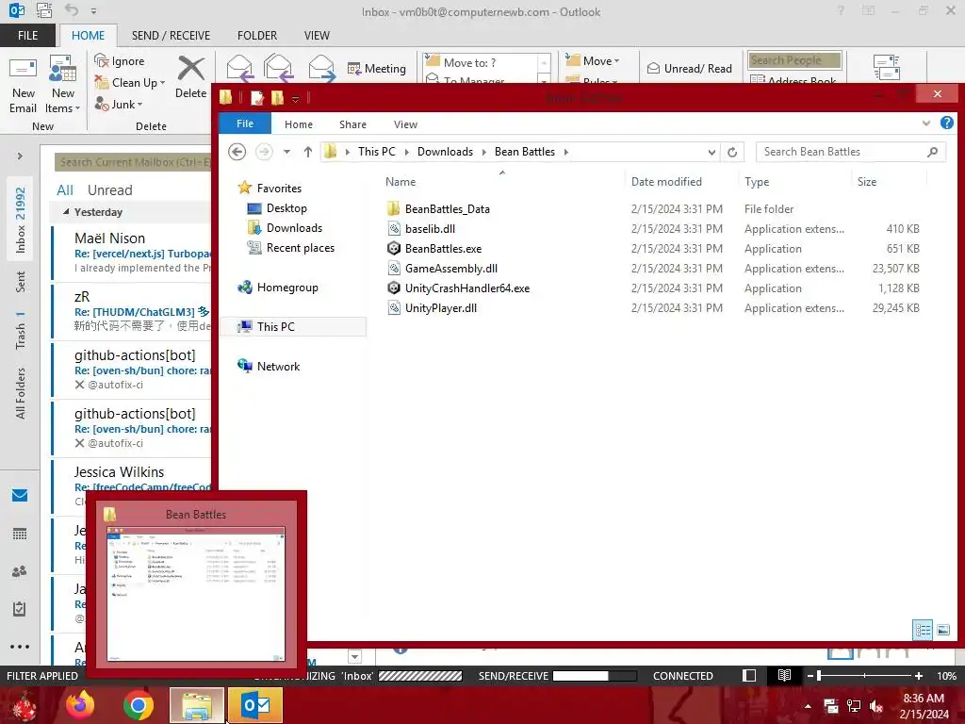The width and height of the screenshot is (965, 724).
Task: Click the Reply All envelope icon
Action: (x=278, y=68)
